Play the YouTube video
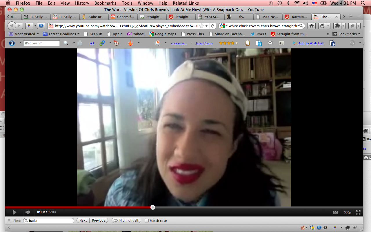The image size is (371, 232). 14,212
